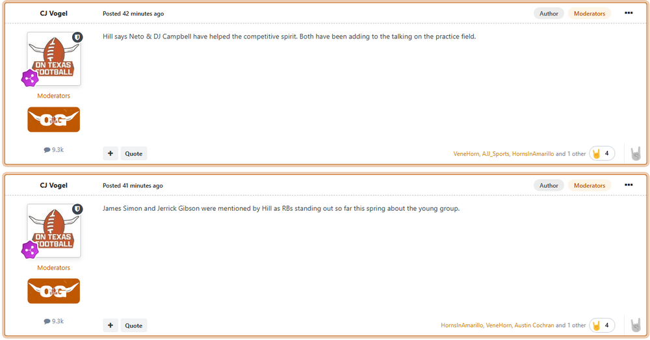Click the purple rank badge in the second post
The width and height of the screenshot is (650, 340).
30,250
